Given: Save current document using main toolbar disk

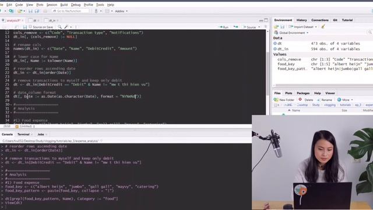Looking at the screenshot, I should click(x=30, y=11).
